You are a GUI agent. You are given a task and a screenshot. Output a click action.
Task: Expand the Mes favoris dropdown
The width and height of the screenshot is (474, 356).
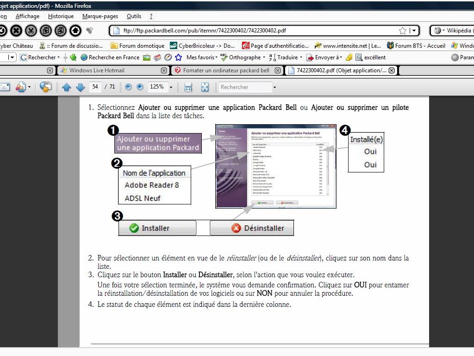(216, 57)
